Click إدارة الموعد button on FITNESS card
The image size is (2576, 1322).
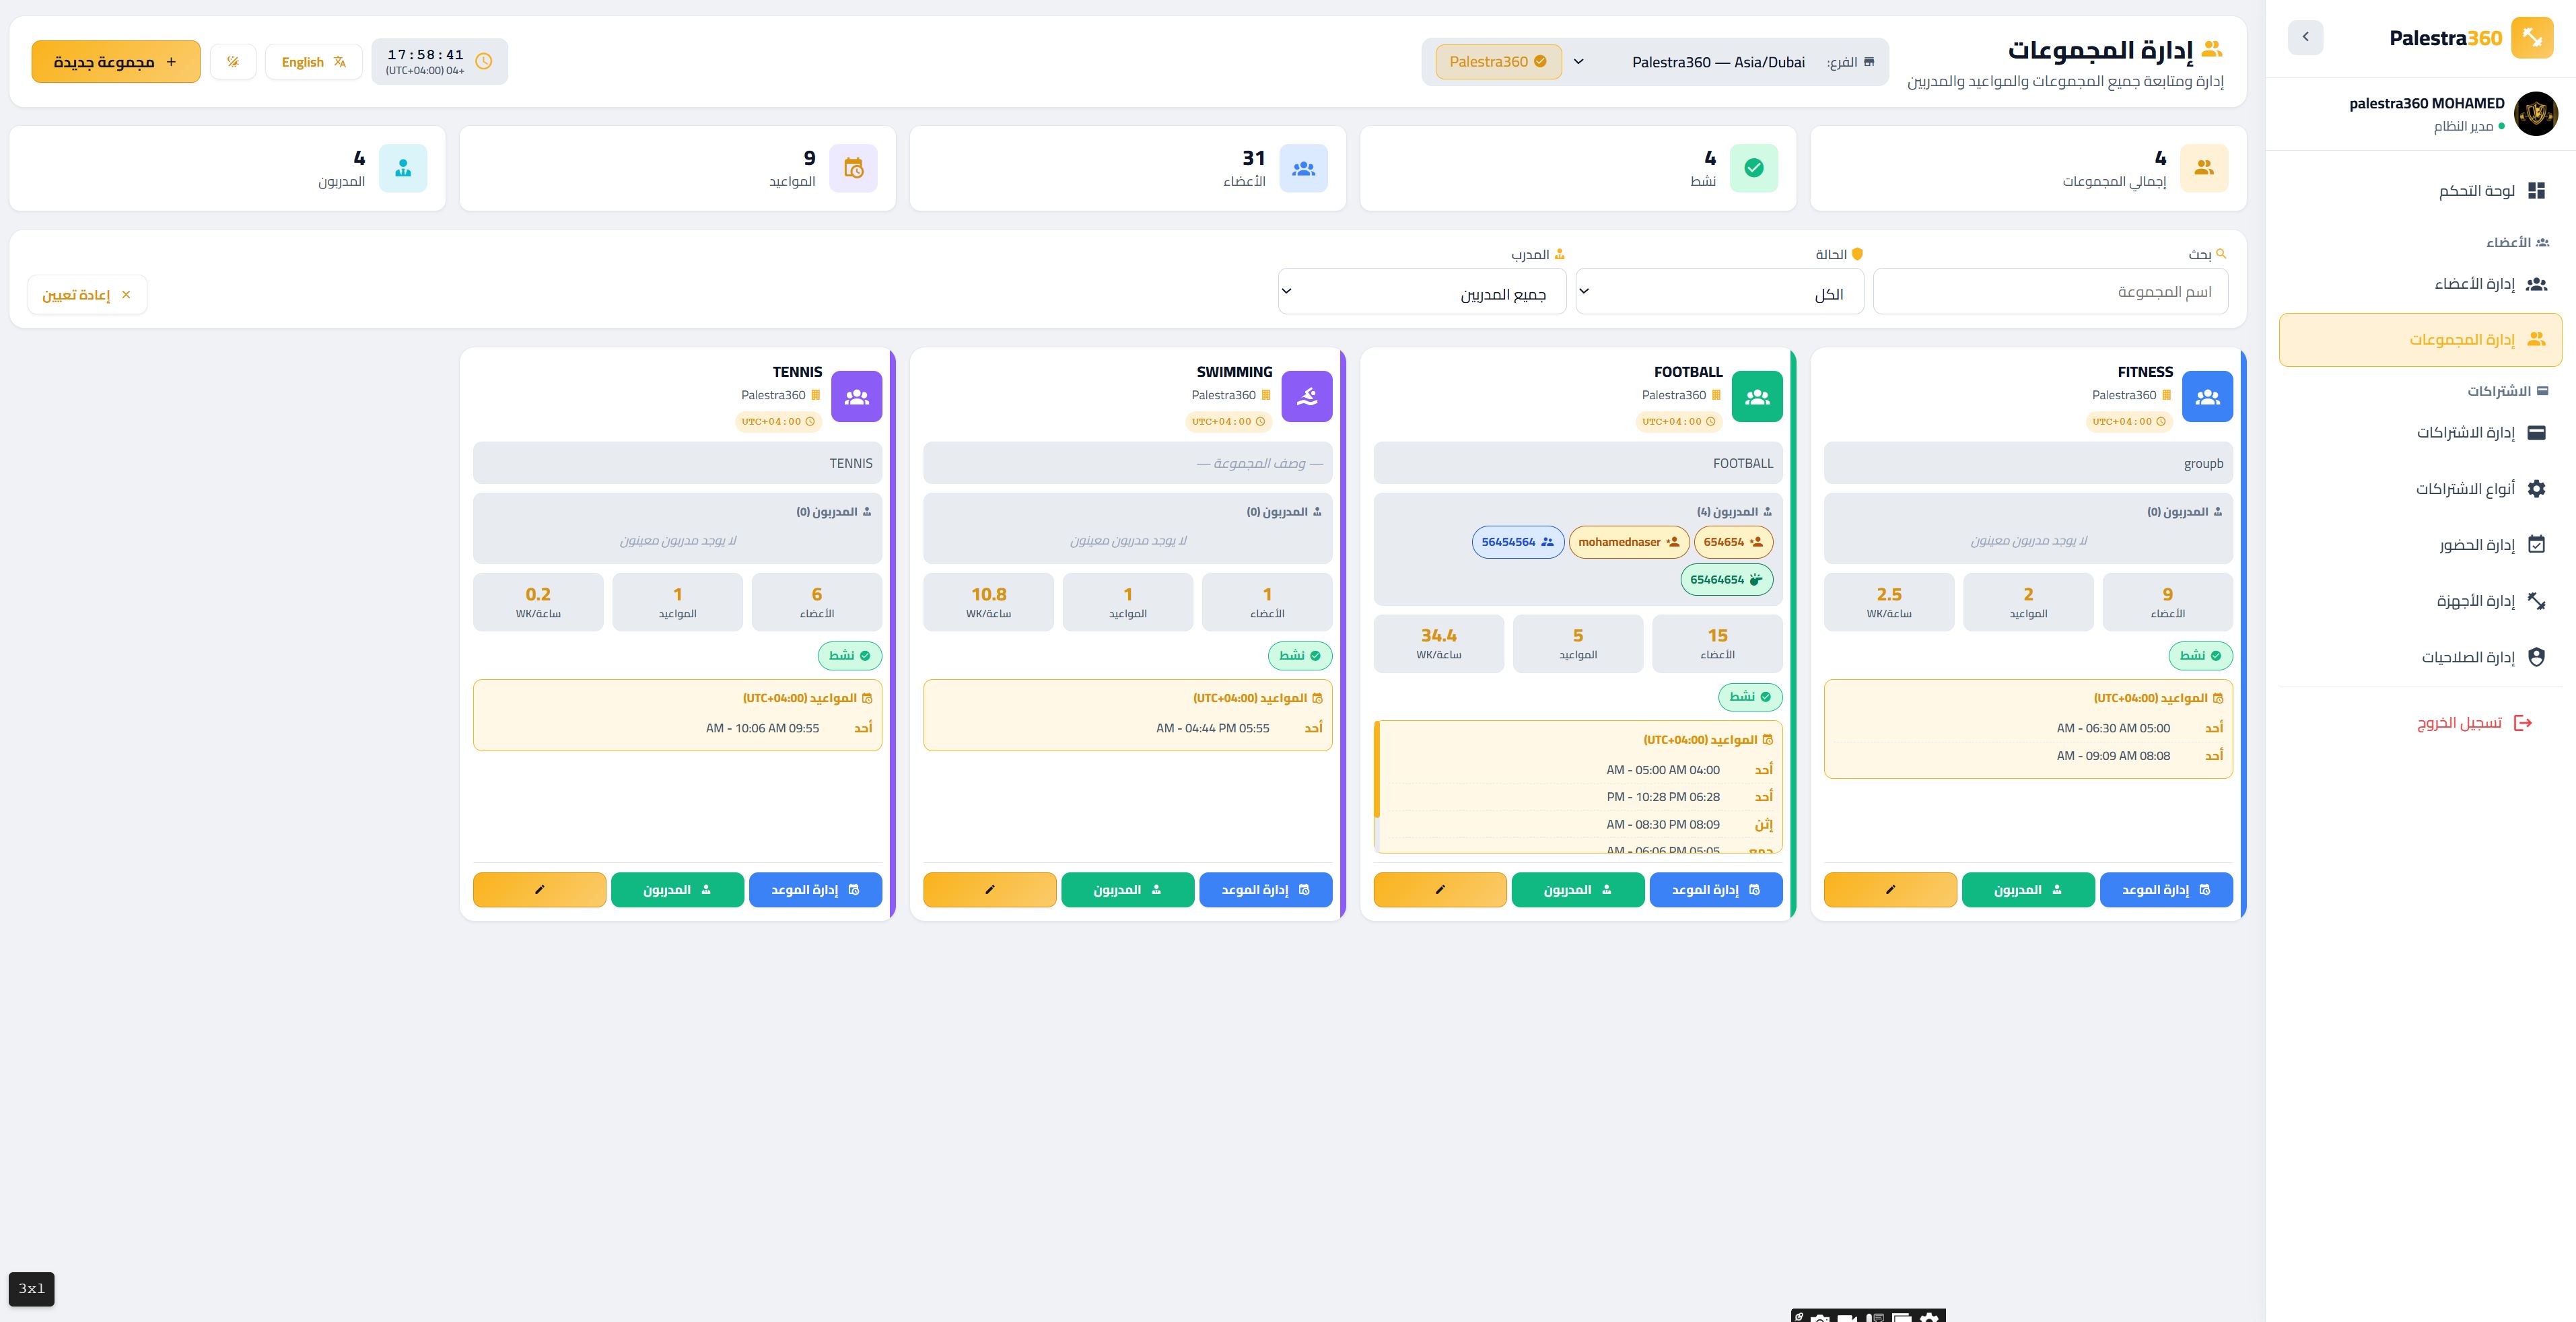(2166, 890)
